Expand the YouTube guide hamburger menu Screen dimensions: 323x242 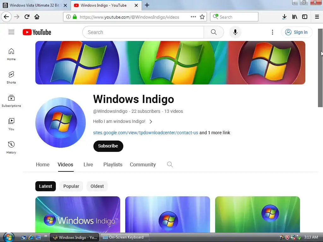point(11,32)
